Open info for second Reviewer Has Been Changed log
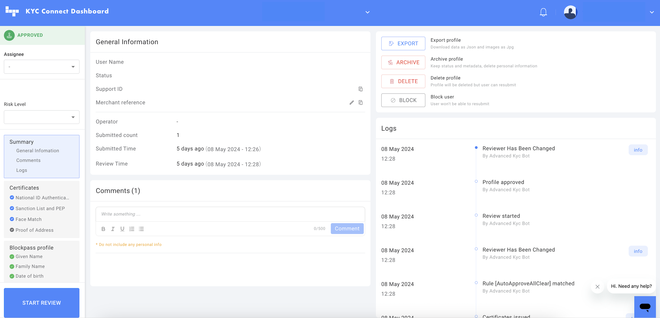The height and width of the screenshot is (318, 660). (638, 251)
